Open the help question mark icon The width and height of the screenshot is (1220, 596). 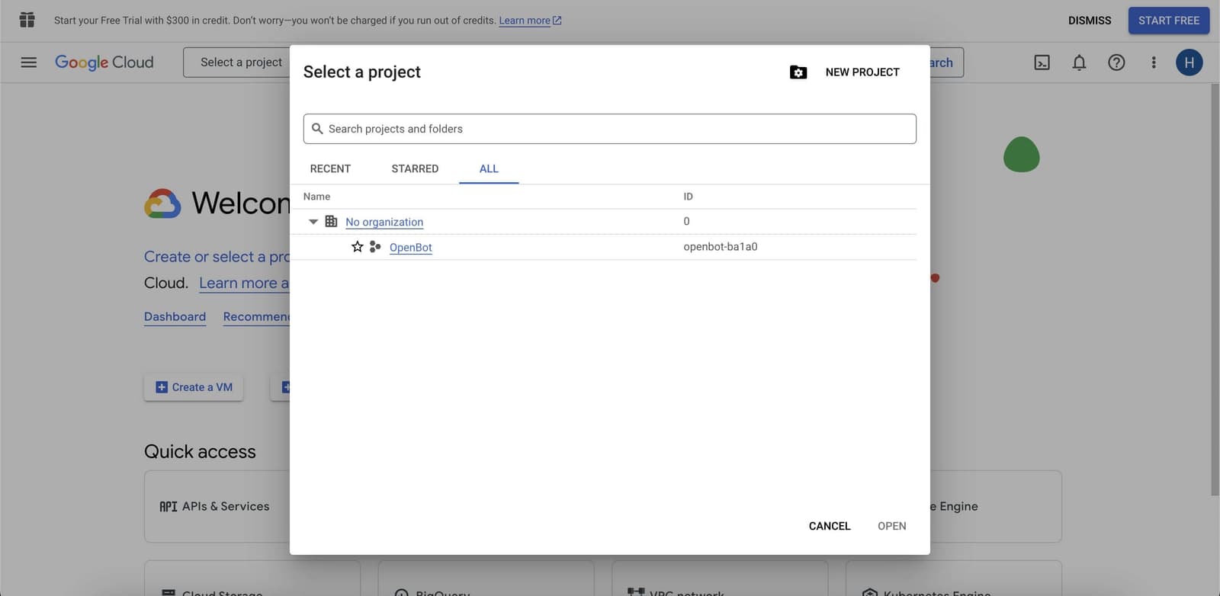pos(1116,62)
